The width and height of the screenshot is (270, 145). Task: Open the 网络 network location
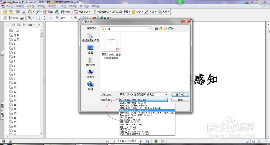click(x=90, y=86)
